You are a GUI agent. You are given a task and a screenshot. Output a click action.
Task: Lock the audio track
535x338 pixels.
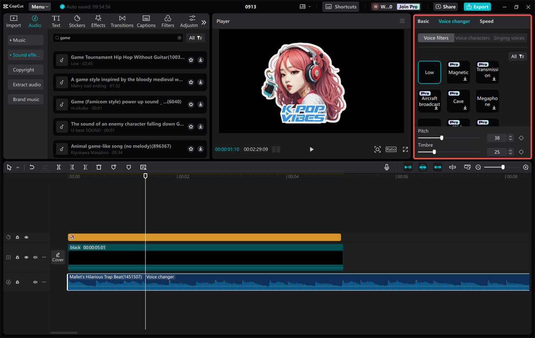pyautogui.click(x=17, y=282)
